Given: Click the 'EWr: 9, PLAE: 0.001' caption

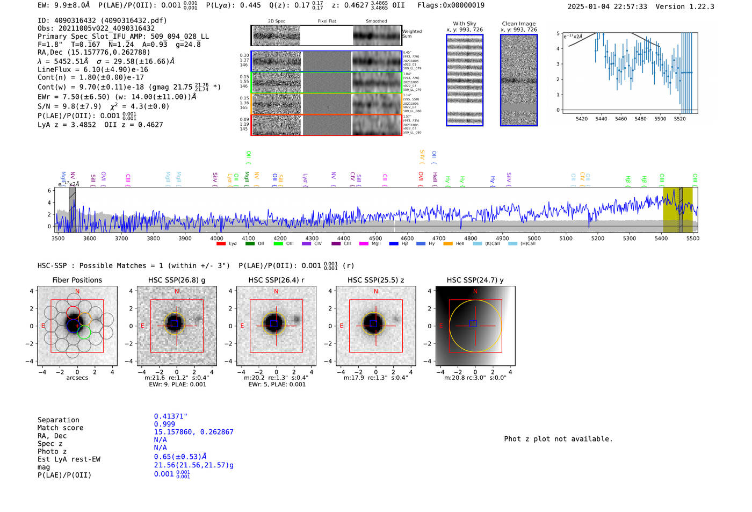Looking at the screenshot, I should click(177, 385).
